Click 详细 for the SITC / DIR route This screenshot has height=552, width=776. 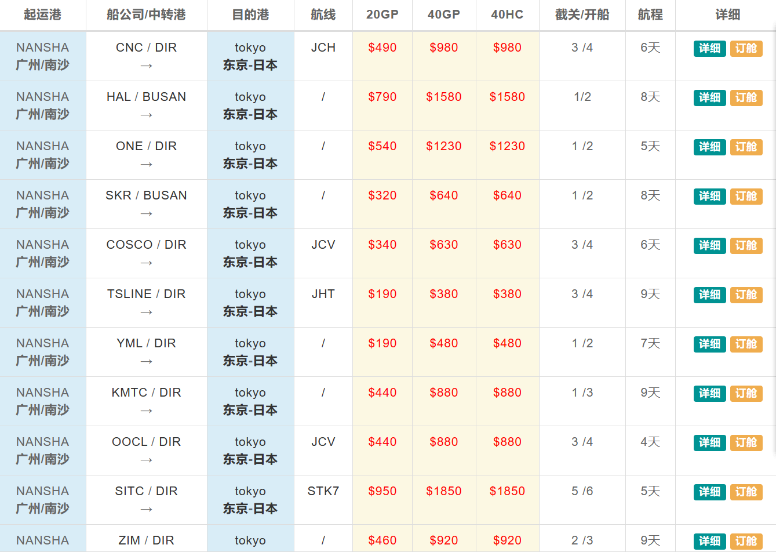[x=709, y=492]
